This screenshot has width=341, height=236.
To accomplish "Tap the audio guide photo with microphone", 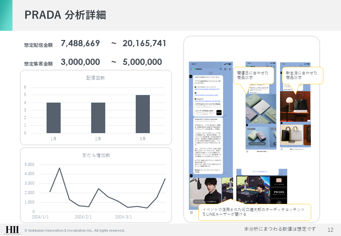I will tap(205, 191).
